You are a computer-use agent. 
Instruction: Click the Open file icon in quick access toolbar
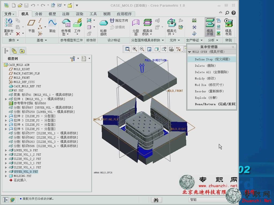pos(20,5)
